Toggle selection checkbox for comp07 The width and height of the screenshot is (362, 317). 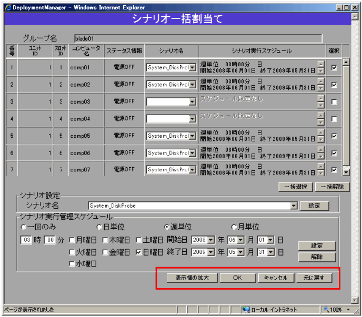pyautogui.click(x=334, y=170)
